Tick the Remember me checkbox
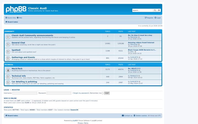Image resolution: width=198 pixels, height=124 pixels. point(103,93)
